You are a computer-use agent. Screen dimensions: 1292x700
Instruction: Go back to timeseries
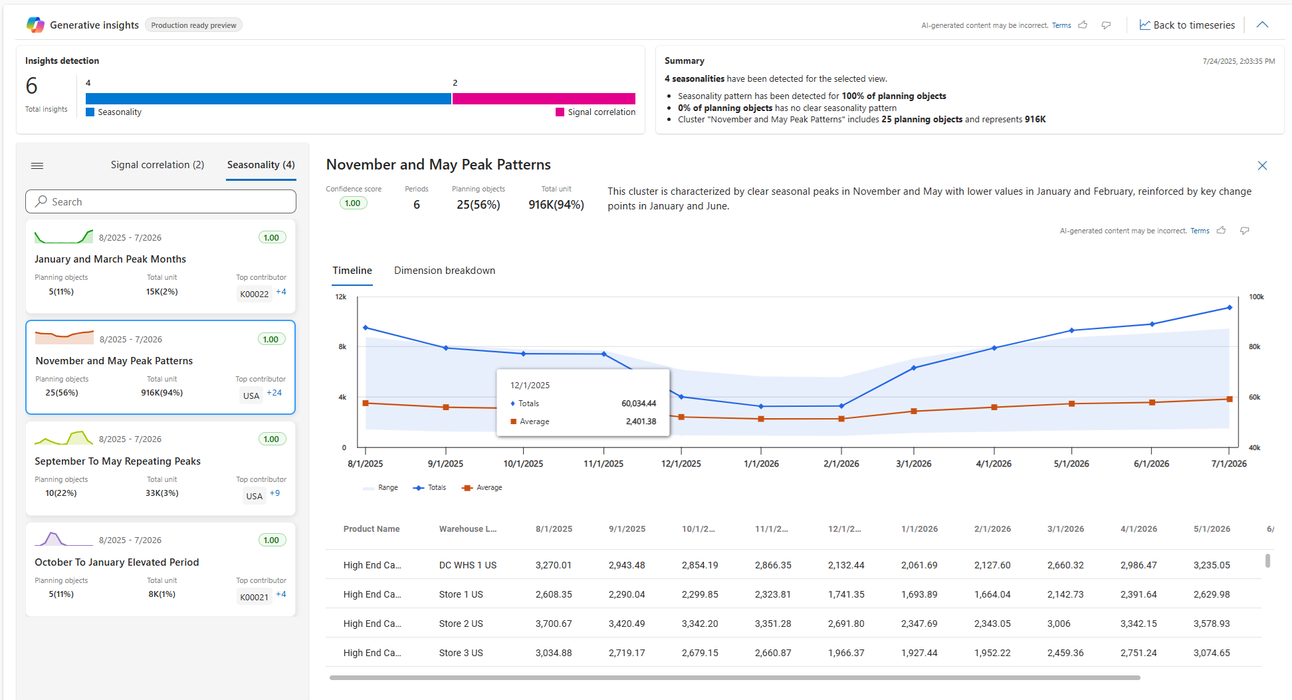point(1187,25)
